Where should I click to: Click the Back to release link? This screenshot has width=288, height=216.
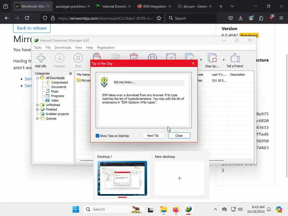pyautogui.click(x=32, y=28)
